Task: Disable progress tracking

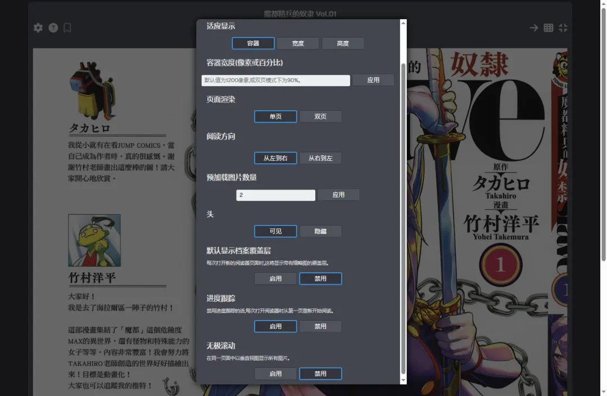Action: coord(320,326)
